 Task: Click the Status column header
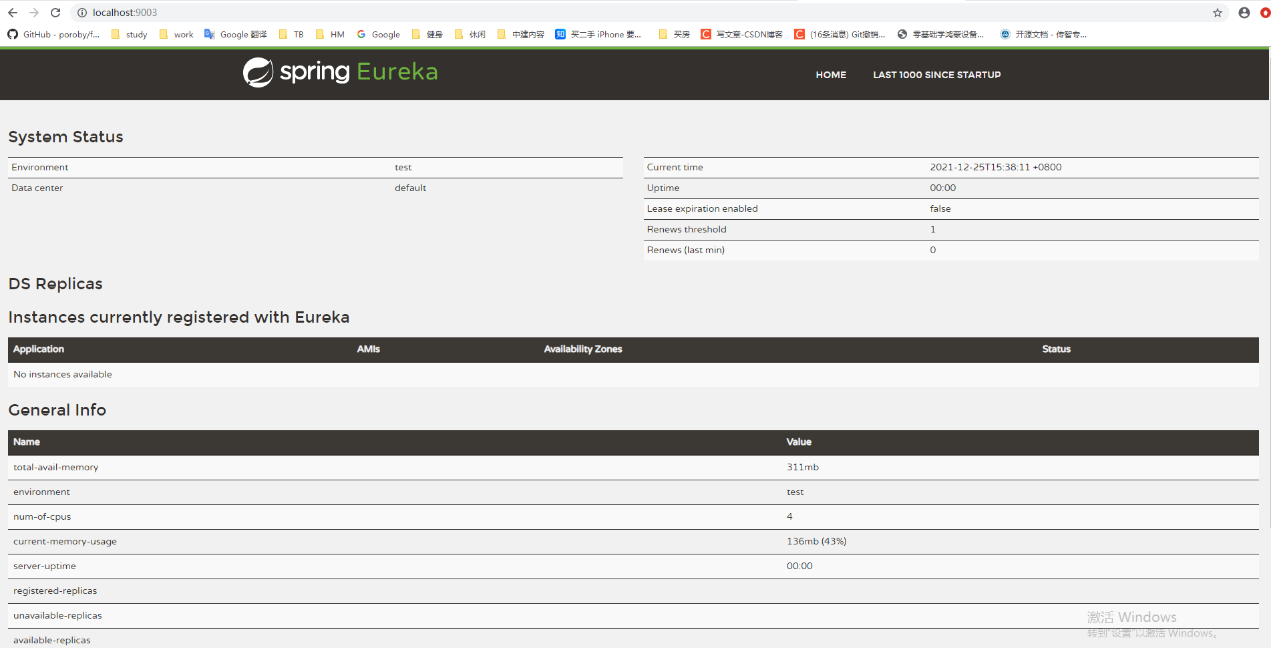point(1056,349)
